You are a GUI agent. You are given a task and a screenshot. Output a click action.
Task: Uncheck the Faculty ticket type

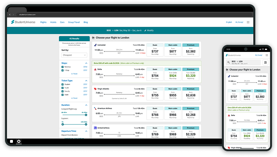pyautogui.click(x=62, y=91)
